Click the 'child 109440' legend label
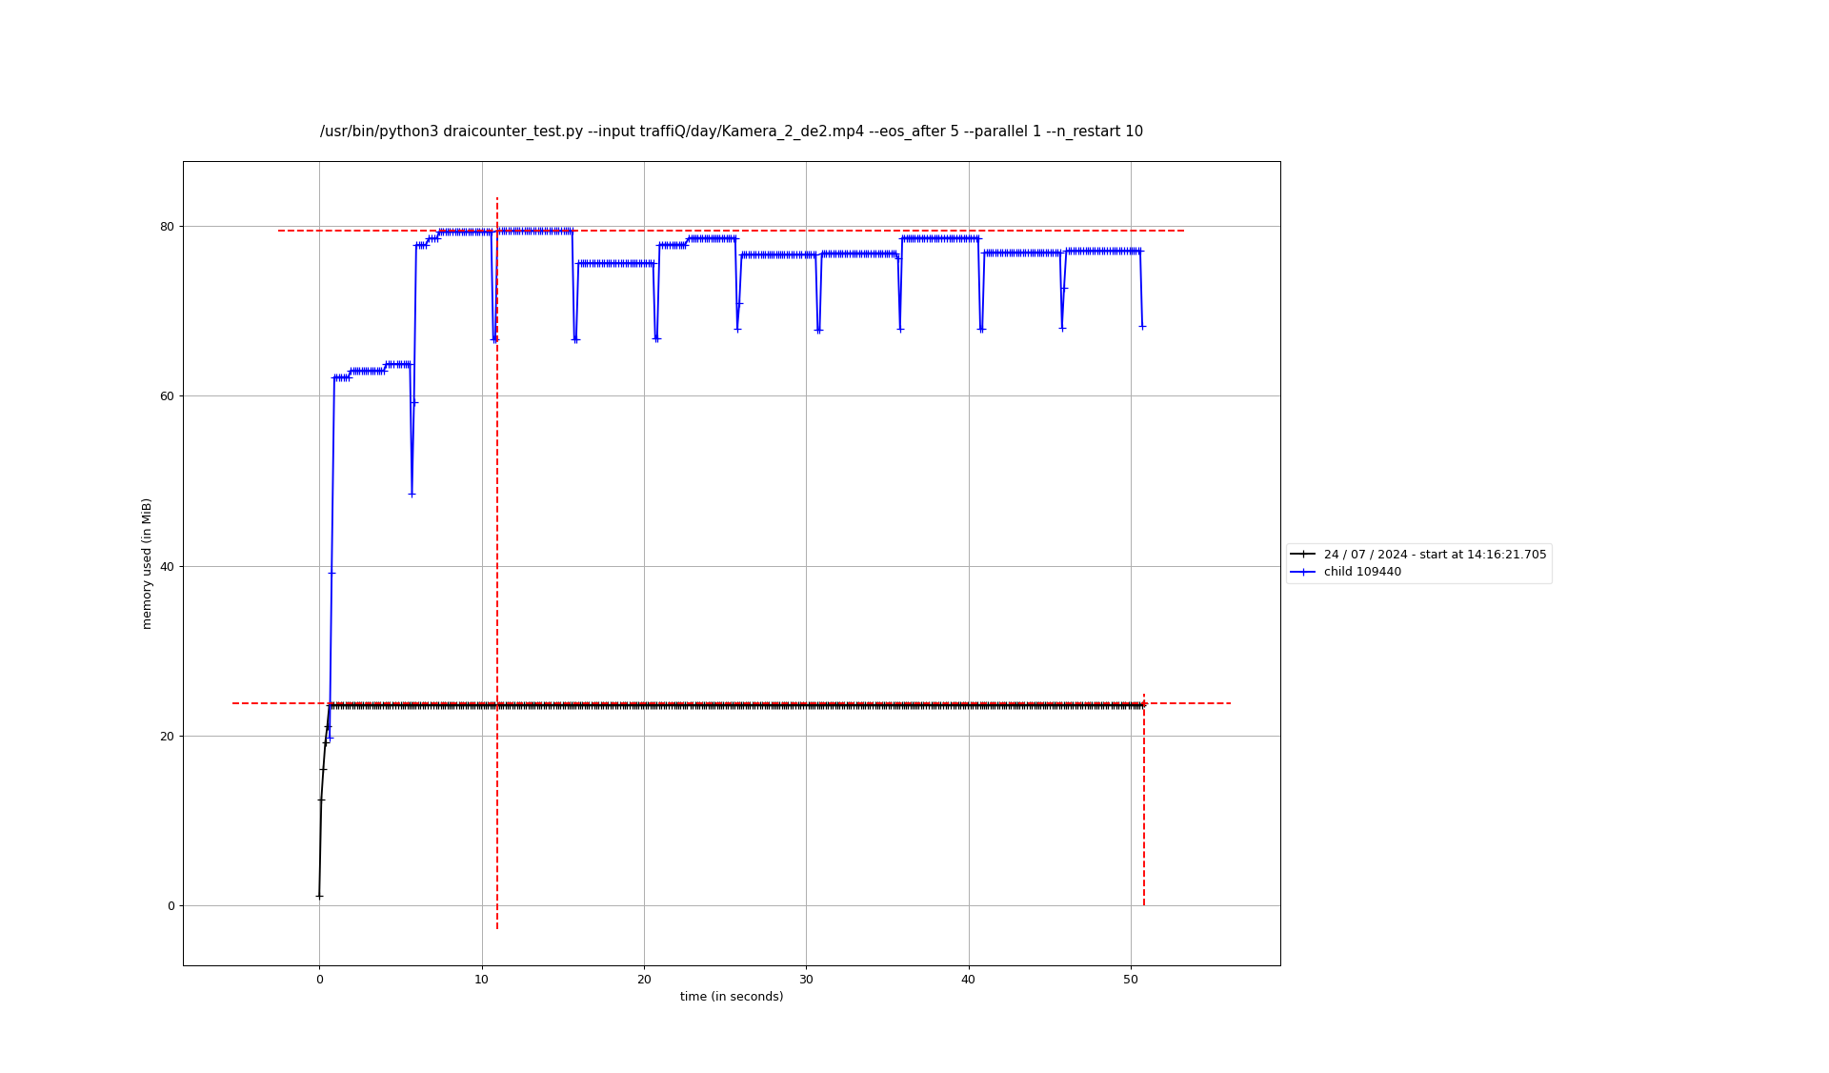The image size is (1829, 1073). coord(1362,573)
